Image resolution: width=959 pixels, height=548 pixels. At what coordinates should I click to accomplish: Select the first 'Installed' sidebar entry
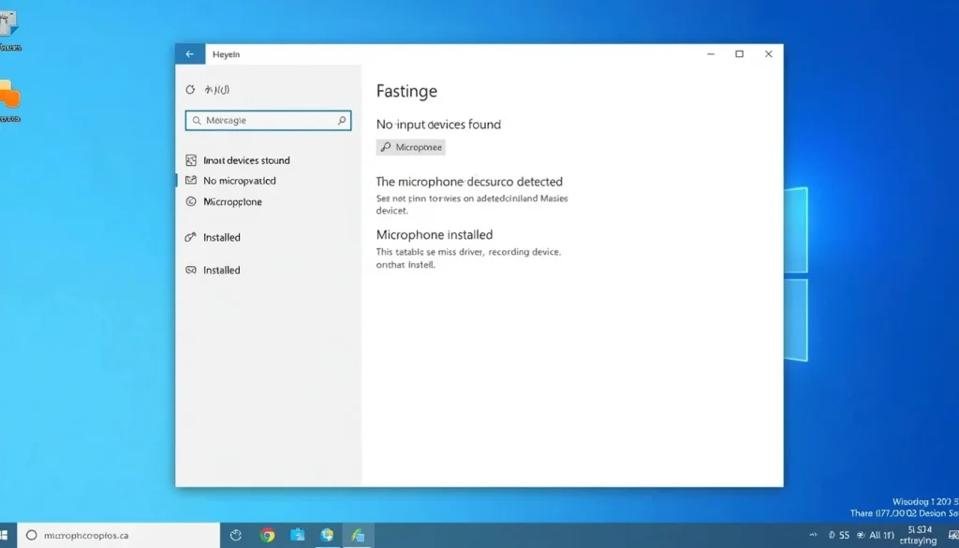[x=221, y=237]
